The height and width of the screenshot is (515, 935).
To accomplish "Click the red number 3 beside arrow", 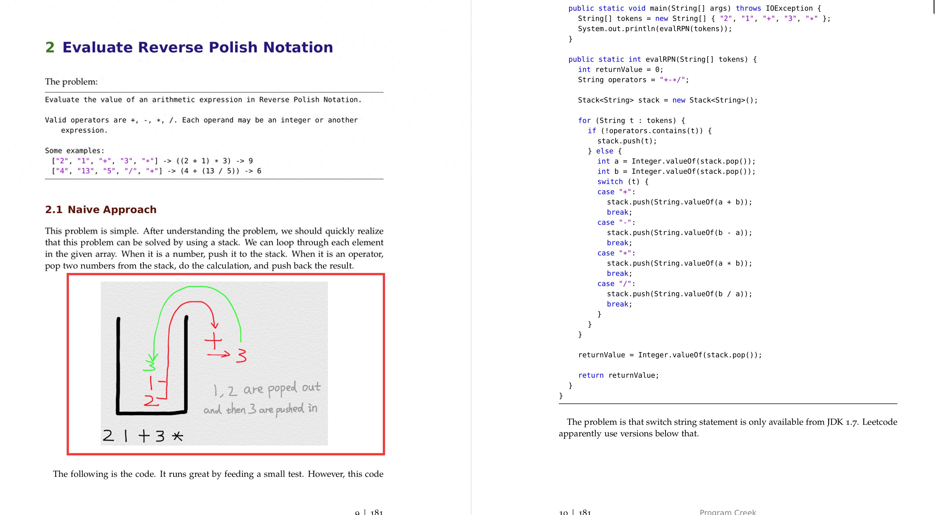I will [x=241, y=356].
